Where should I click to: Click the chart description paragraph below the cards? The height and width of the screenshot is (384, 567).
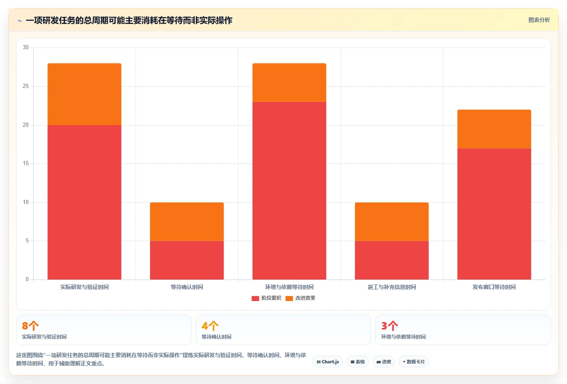pos(162,359)
